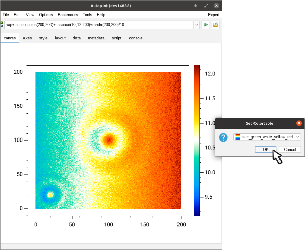Switch to the metadata tab
Viewport: 305px width, 250px height.
tap(96, 38)
